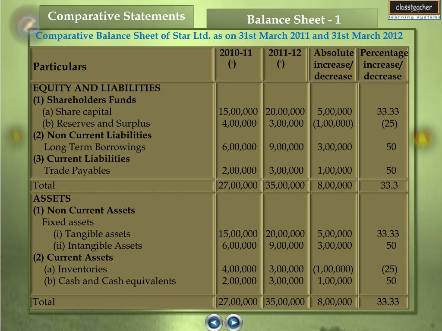This screenshot has width=442, height=331.
Task: Click Share capital percentage 33.33
Action: (x=388, y=112)
